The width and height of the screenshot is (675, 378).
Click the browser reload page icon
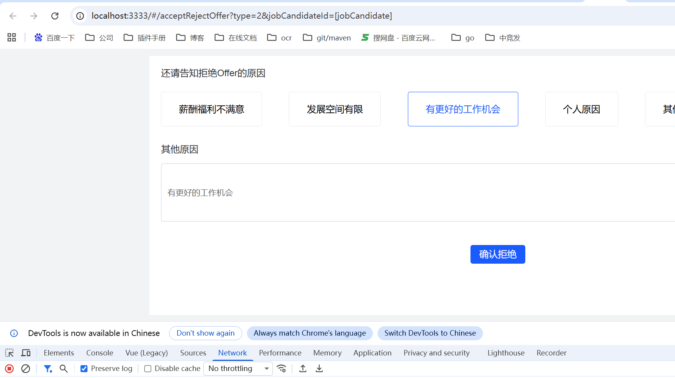55,16
